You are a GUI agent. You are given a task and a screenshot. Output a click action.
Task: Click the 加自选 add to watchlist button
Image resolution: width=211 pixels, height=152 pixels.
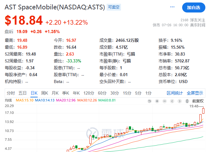pos(194,7)
